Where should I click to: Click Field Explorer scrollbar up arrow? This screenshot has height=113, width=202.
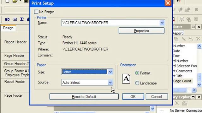coord(199,46)
